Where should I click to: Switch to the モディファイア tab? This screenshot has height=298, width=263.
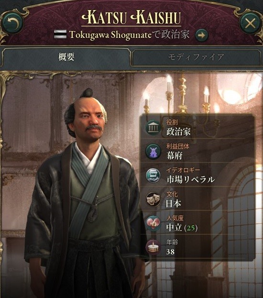[196, 57]
